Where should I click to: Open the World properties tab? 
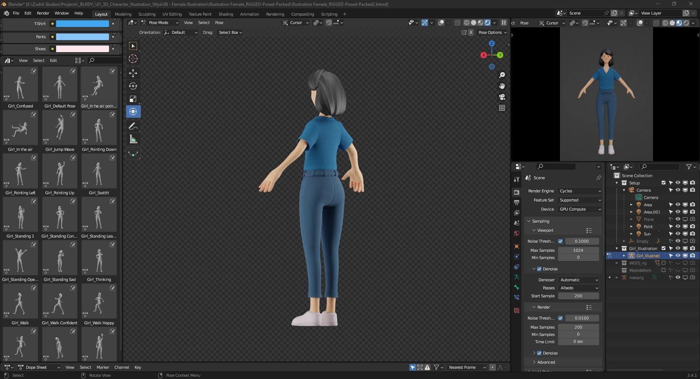point(516,233)
